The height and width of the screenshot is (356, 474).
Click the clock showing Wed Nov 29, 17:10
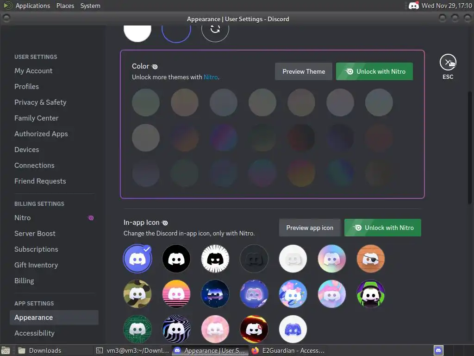click(447, 6)
